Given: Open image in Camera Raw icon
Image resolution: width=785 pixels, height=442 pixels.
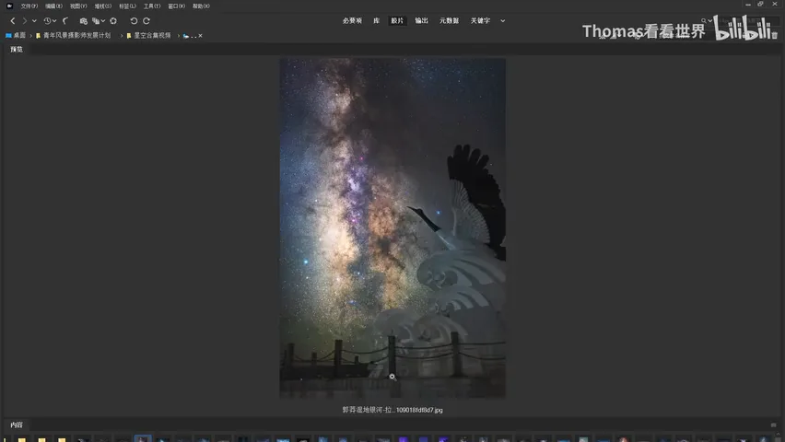Looking at the screenshot, I should pyautogui.click(x=113, y=21).
